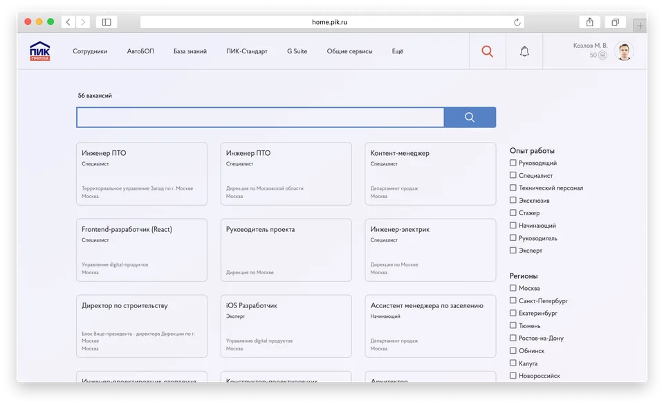Open the База знаний section
Image resolution: width=664 pixels, height=405 pixels.
(191, 51)
